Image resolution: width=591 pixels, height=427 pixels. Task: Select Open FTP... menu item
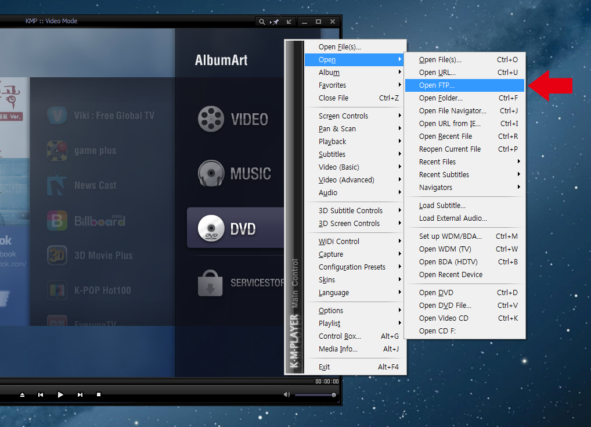click(x=465, y=85)
